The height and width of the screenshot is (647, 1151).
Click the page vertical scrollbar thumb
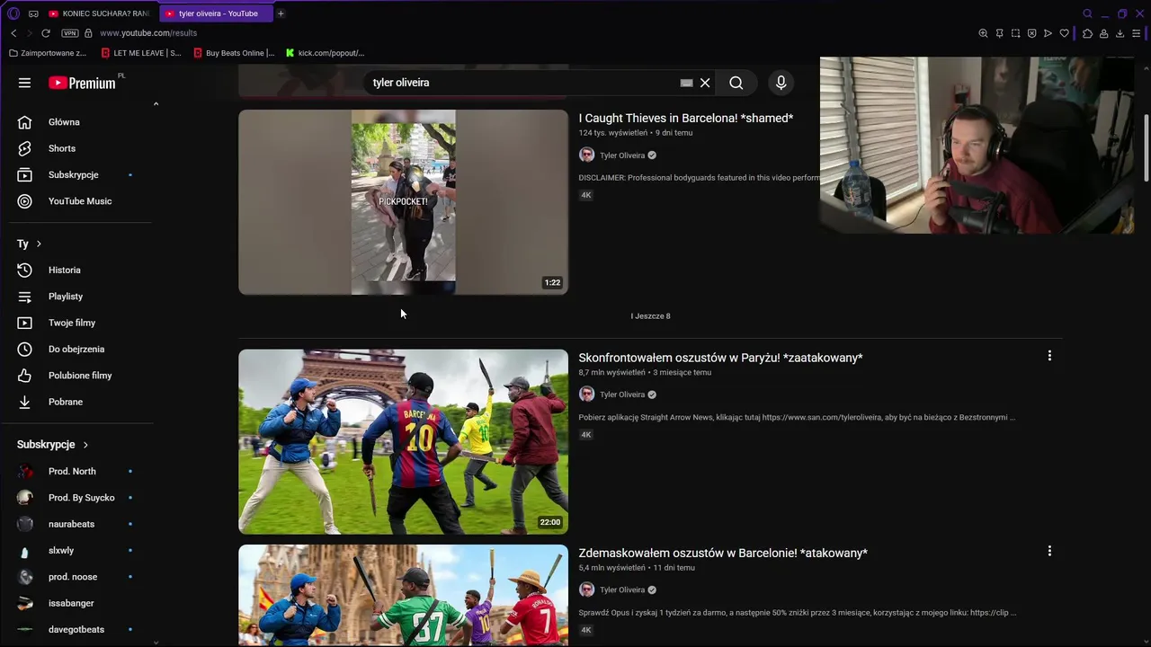coord(1146,147)
